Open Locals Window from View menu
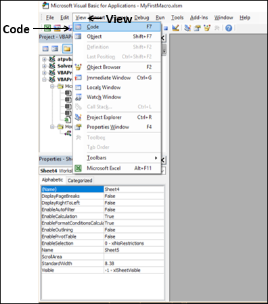Screen dimensions: 268x304 (116, 88)
